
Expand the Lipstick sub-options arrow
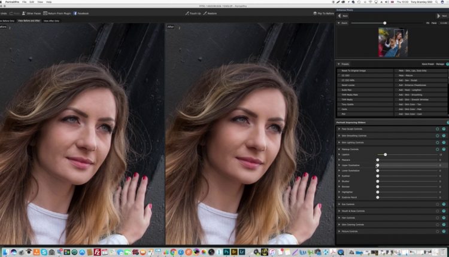pyautogui.click(x=339, y=154)
